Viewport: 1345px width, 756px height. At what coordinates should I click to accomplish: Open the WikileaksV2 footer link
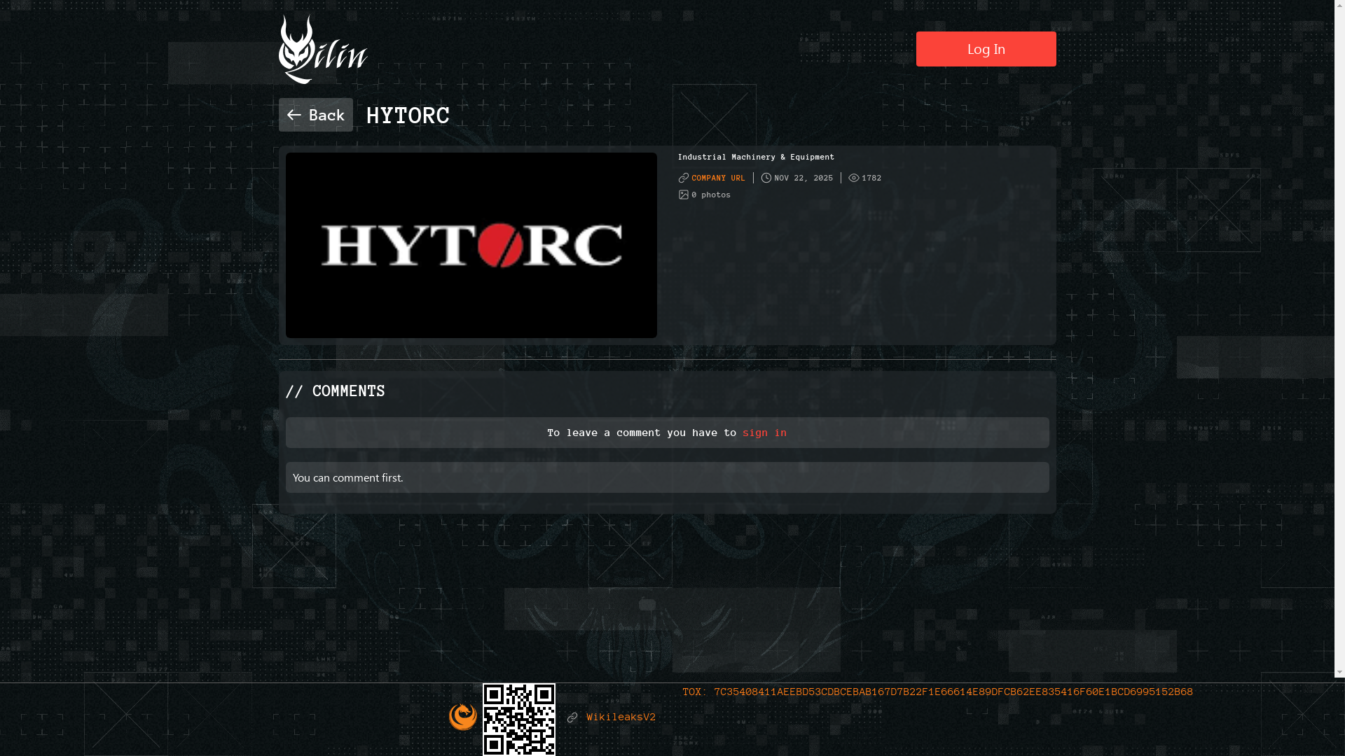coord(621,717)
